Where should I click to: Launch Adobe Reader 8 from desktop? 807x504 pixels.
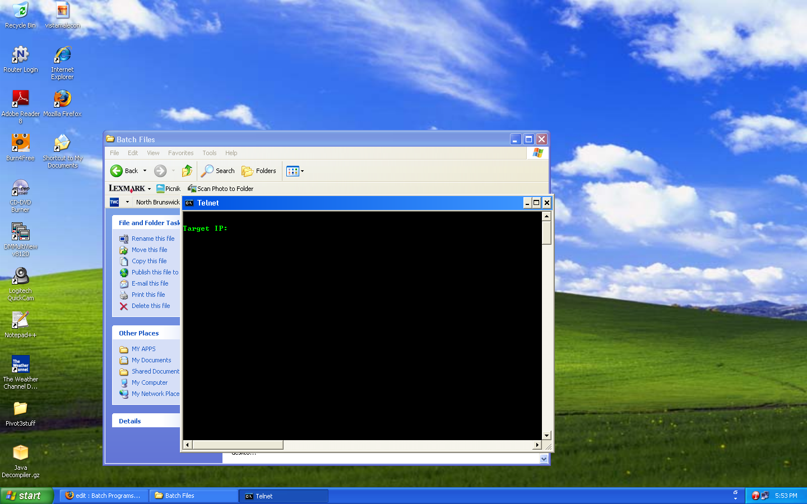tap(20, 106)
